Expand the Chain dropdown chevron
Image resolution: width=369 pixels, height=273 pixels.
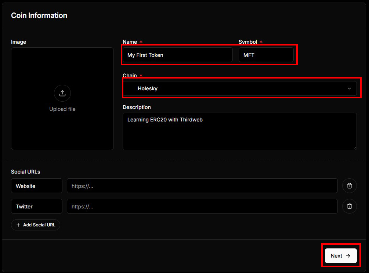(x=349, y=88)
